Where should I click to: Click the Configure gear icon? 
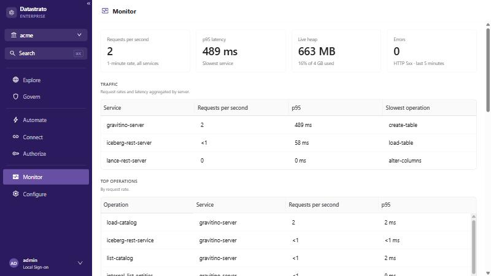coord(16,194)
